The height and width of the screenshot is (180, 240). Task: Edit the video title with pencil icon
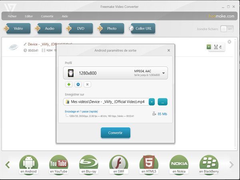tap(25, 44)
